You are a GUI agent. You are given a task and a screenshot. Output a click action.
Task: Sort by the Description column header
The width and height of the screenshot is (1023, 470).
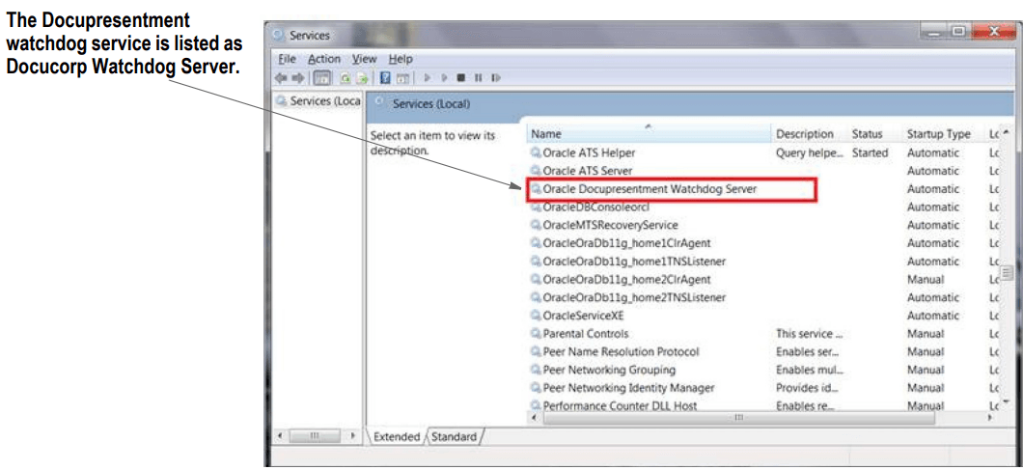pos(809,134)
